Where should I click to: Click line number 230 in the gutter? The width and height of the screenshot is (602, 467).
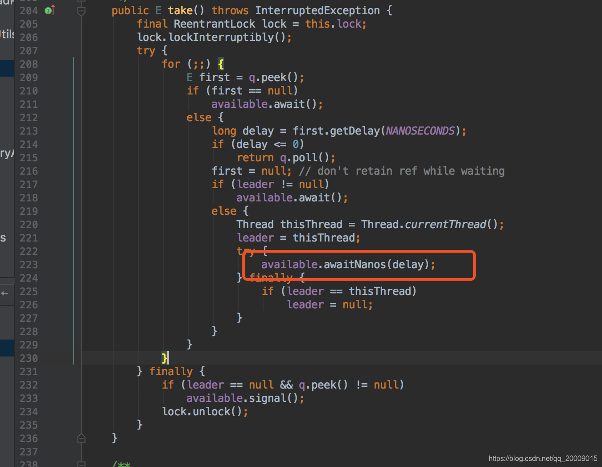29,358
